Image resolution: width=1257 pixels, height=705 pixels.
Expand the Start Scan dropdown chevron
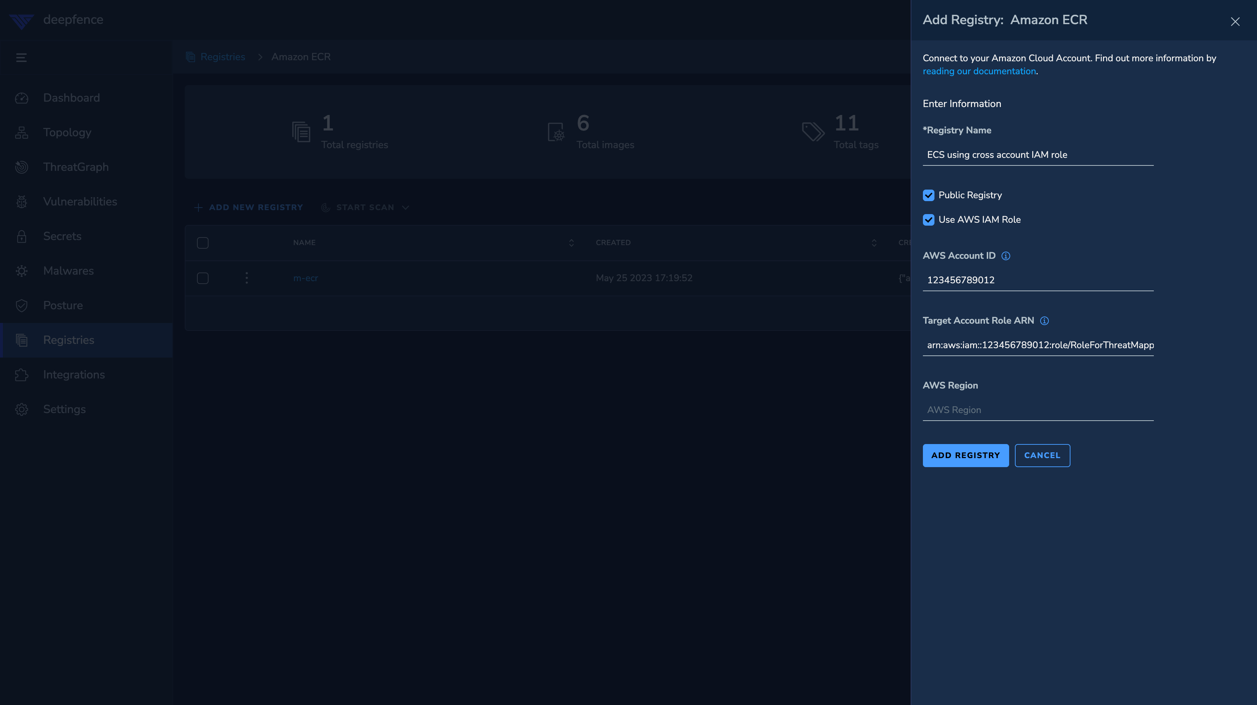(x=406, y=208)
